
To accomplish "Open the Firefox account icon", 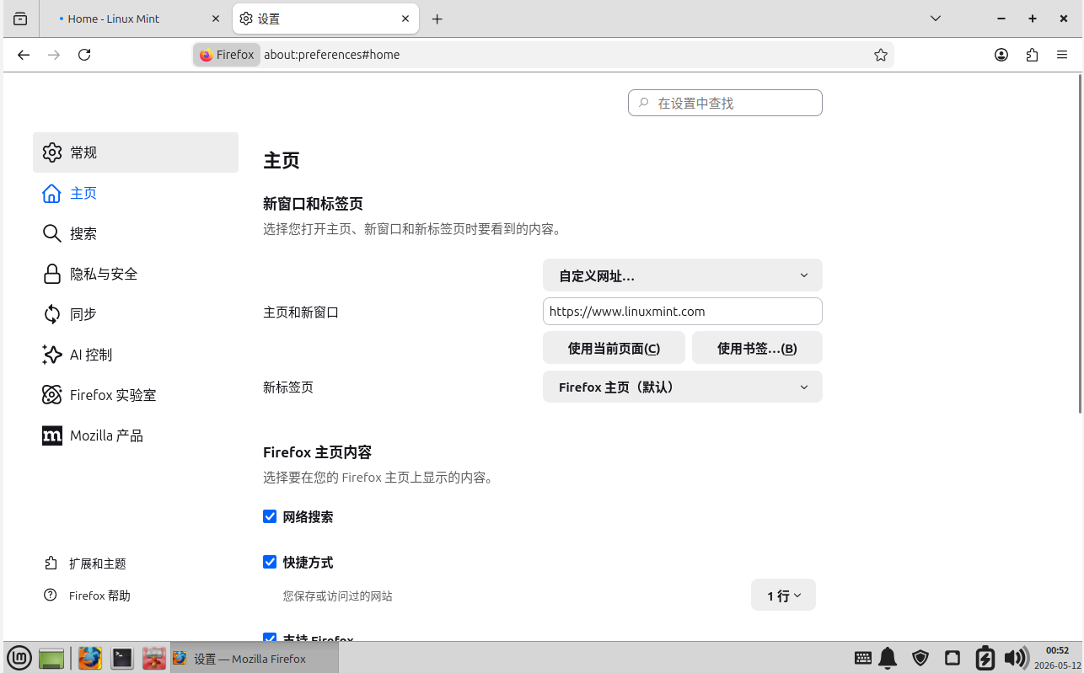I will [x=1001, y=55].
